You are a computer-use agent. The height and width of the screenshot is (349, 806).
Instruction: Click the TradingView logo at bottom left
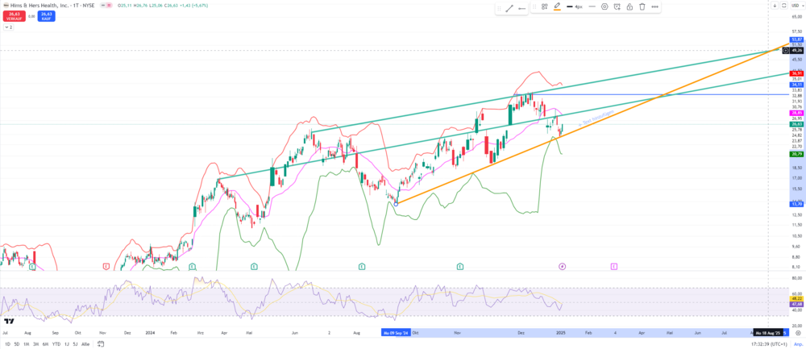9,322
